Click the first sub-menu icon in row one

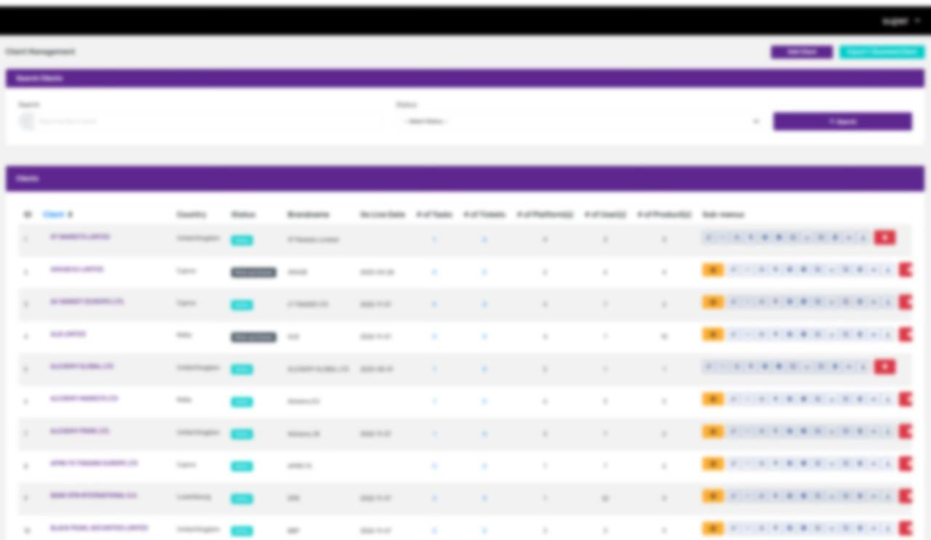(709, 238)
